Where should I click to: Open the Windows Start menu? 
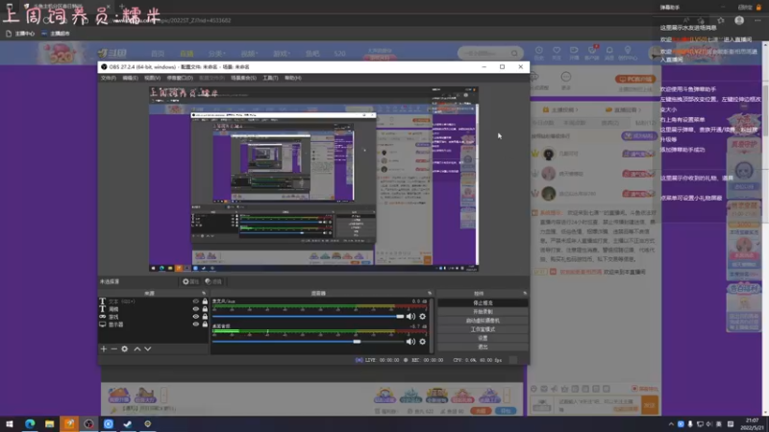click(10, 424)
